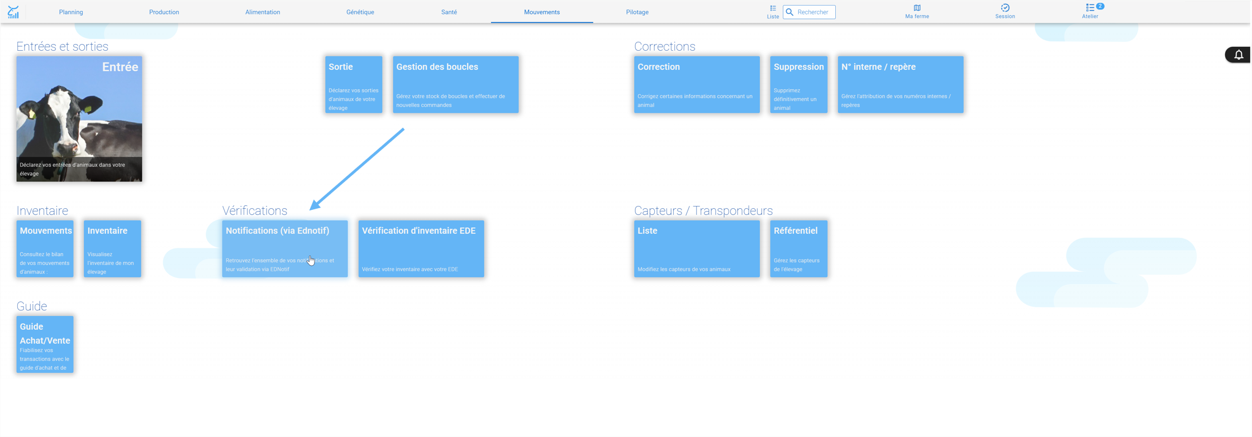Click the notification bell icon
The height and width of the screenshot is (437, 1252).
pos(1239,55)
